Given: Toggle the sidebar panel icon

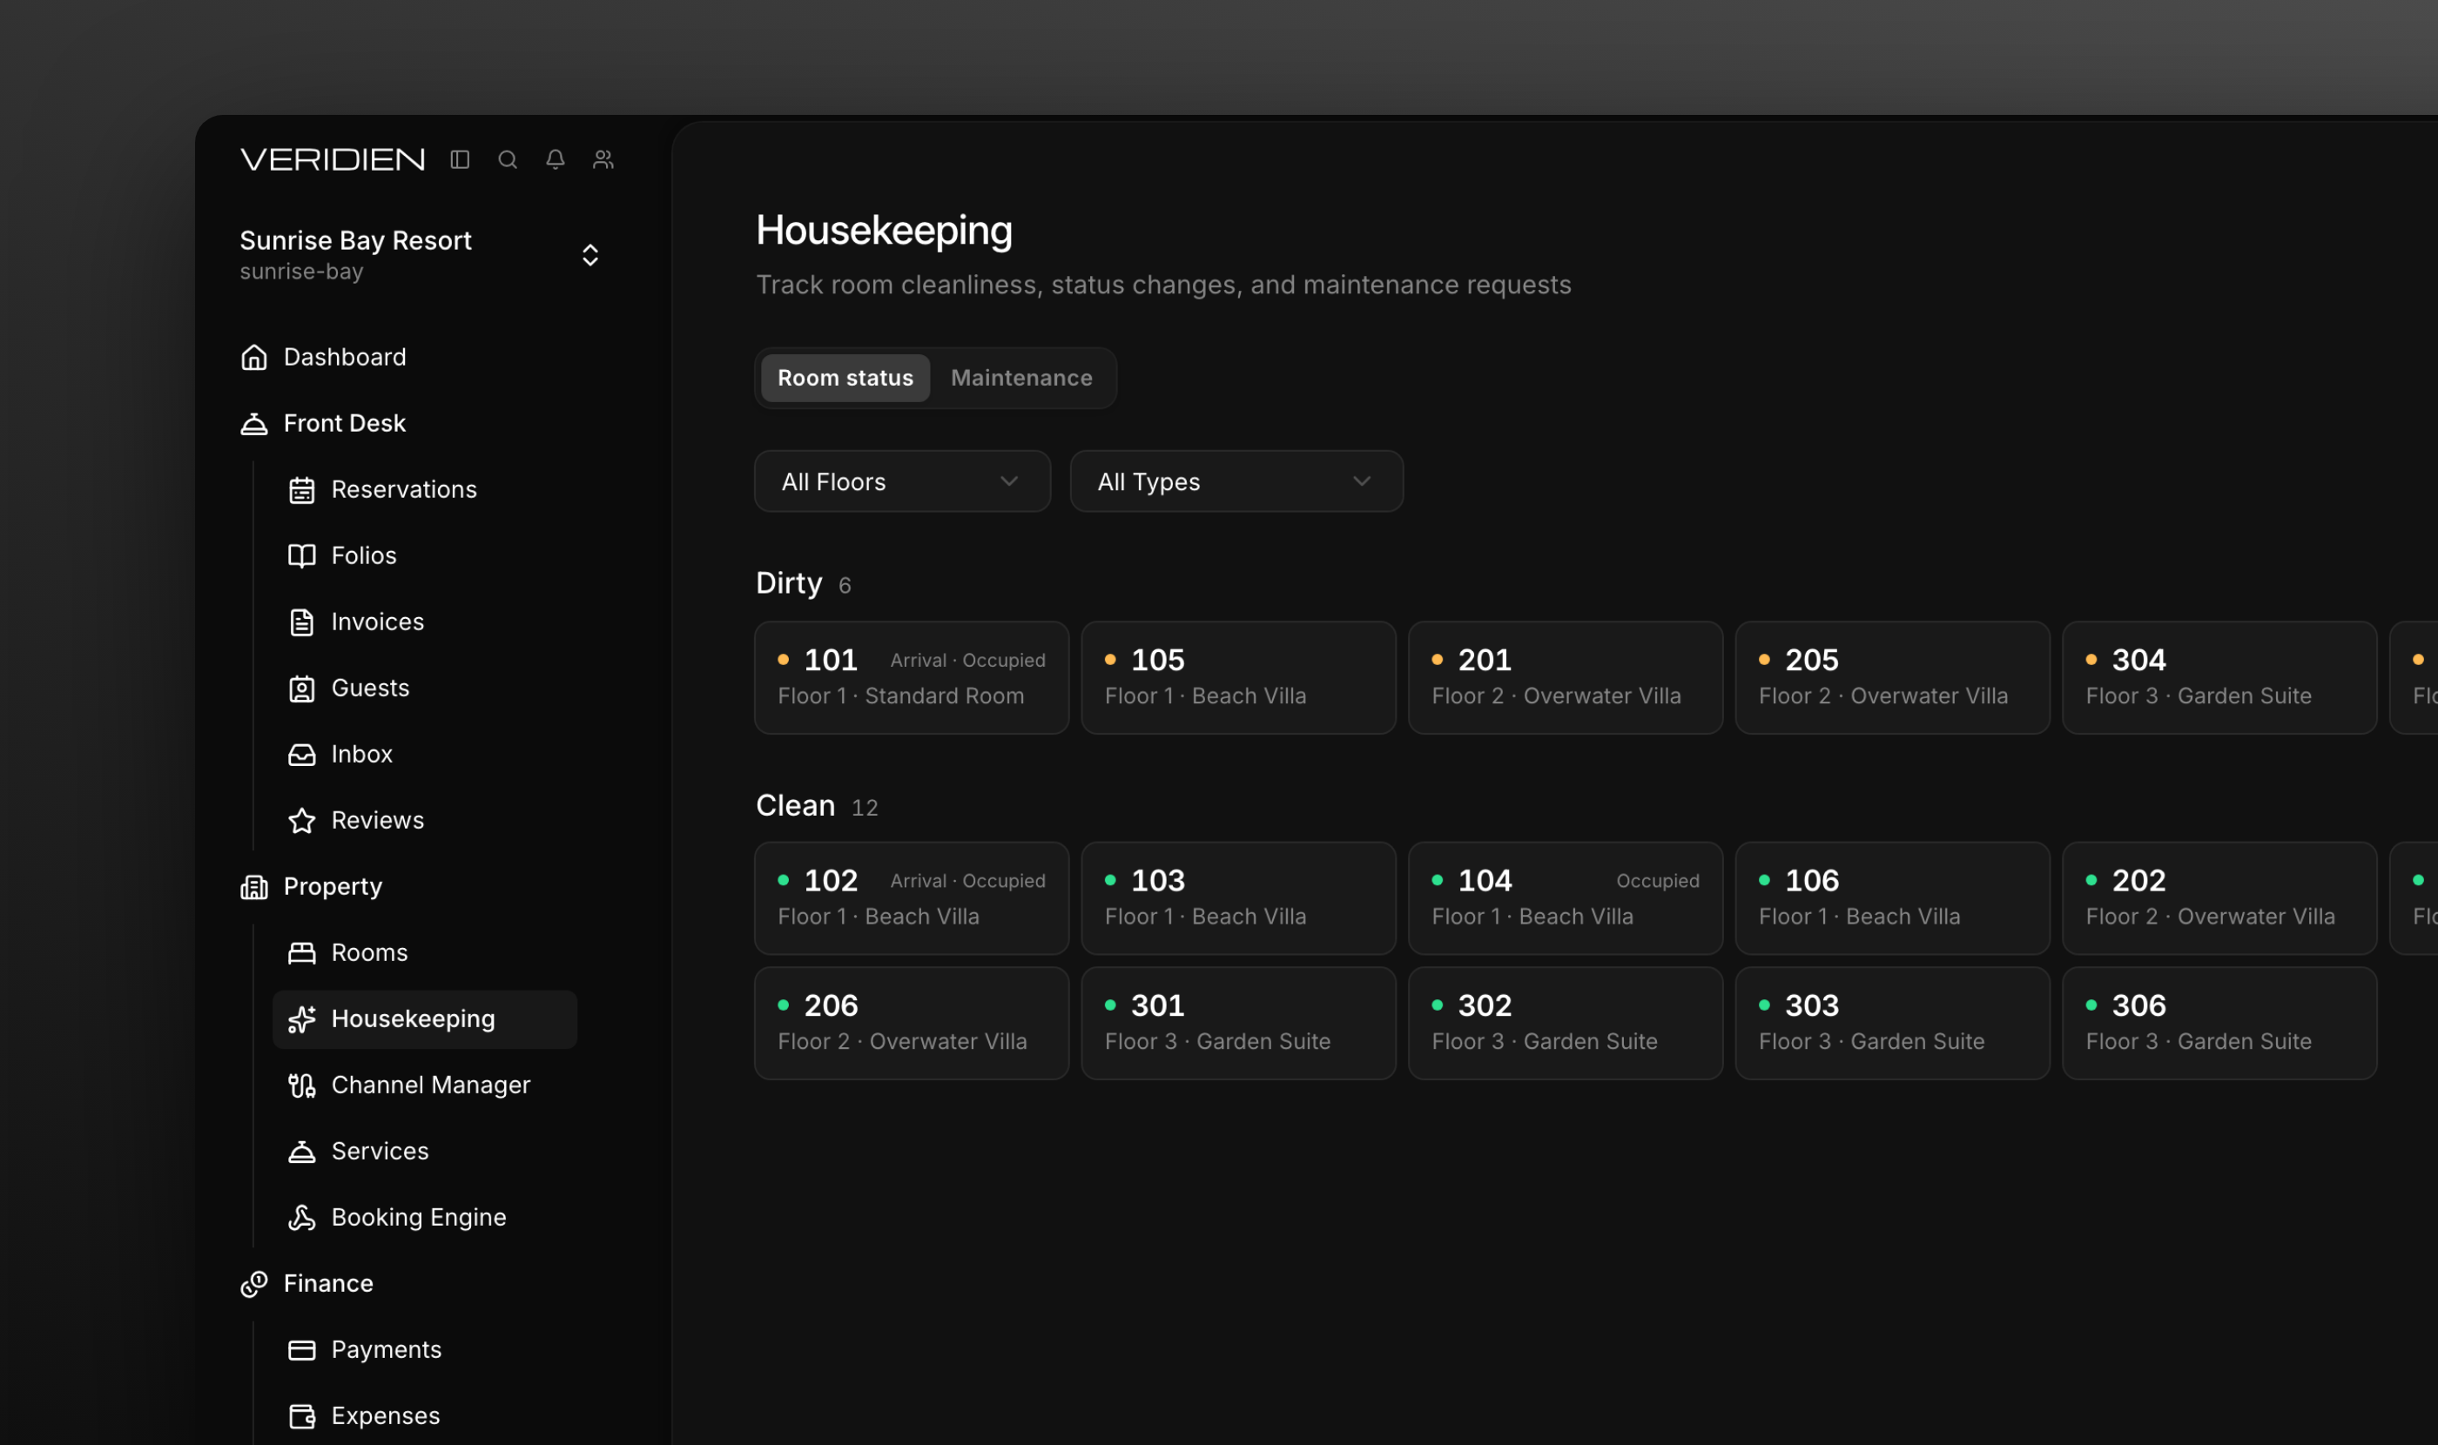Looking at the screenshot, I should pos(460,158).
